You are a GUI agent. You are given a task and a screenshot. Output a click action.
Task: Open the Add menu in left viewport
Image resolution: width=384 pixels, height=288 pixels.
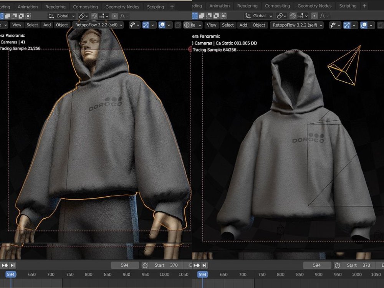point(47,25)
